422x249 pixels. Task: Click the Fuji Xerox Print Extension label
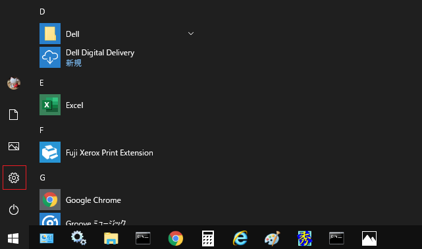[x=109, y=153]
